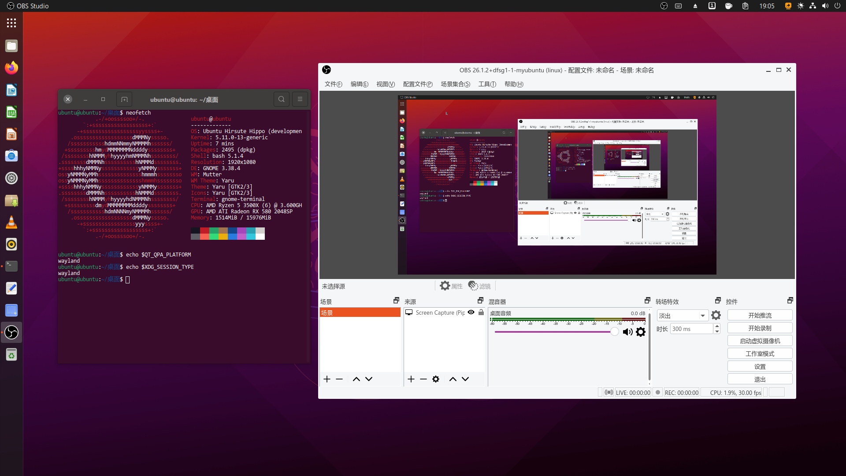Click the 300 ms duration field
846x476 pixels.
[x=691, y=329]
